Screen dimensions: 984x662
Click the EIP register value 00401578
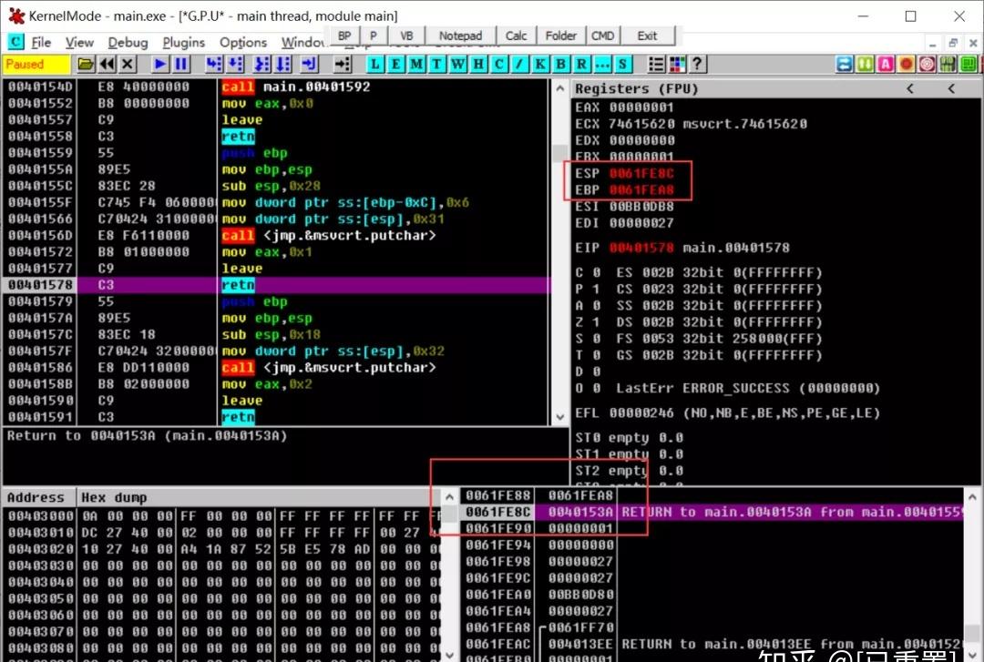(x=641, y=248)
